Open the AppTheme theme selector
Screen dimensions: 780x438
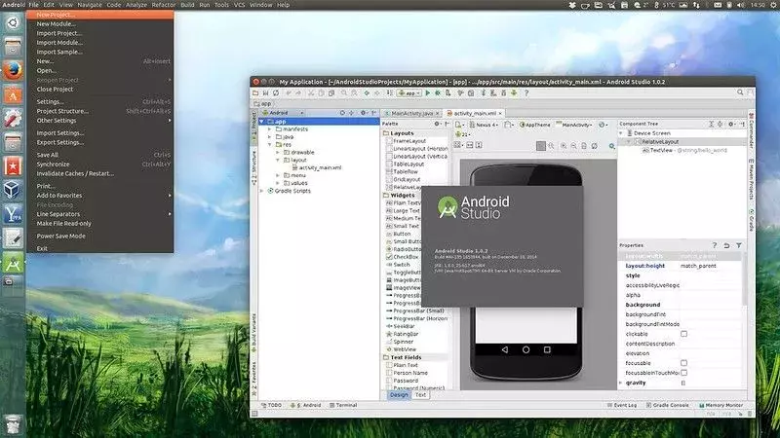pyautogui.click(x=535, y=125)
